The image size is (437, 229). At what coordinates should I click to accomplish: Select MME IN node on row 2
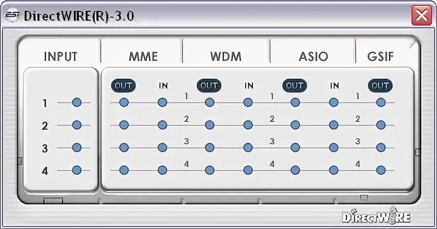162,125
